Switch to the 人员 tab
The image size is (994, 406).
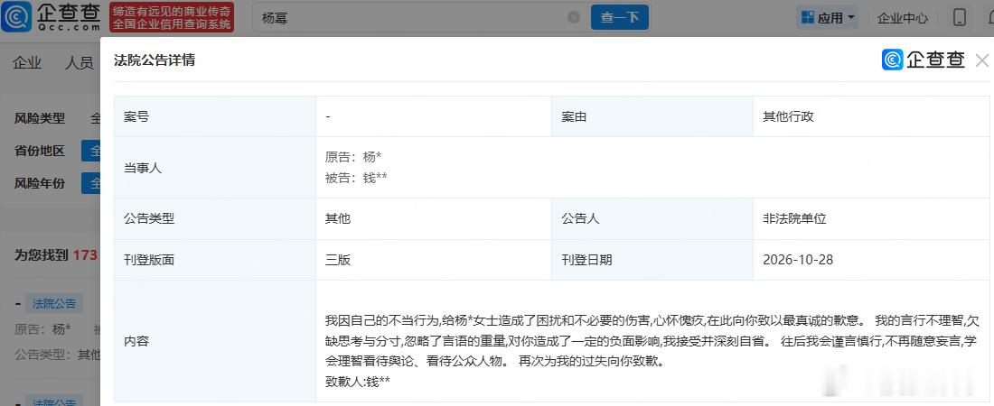(x=80, y=63)
